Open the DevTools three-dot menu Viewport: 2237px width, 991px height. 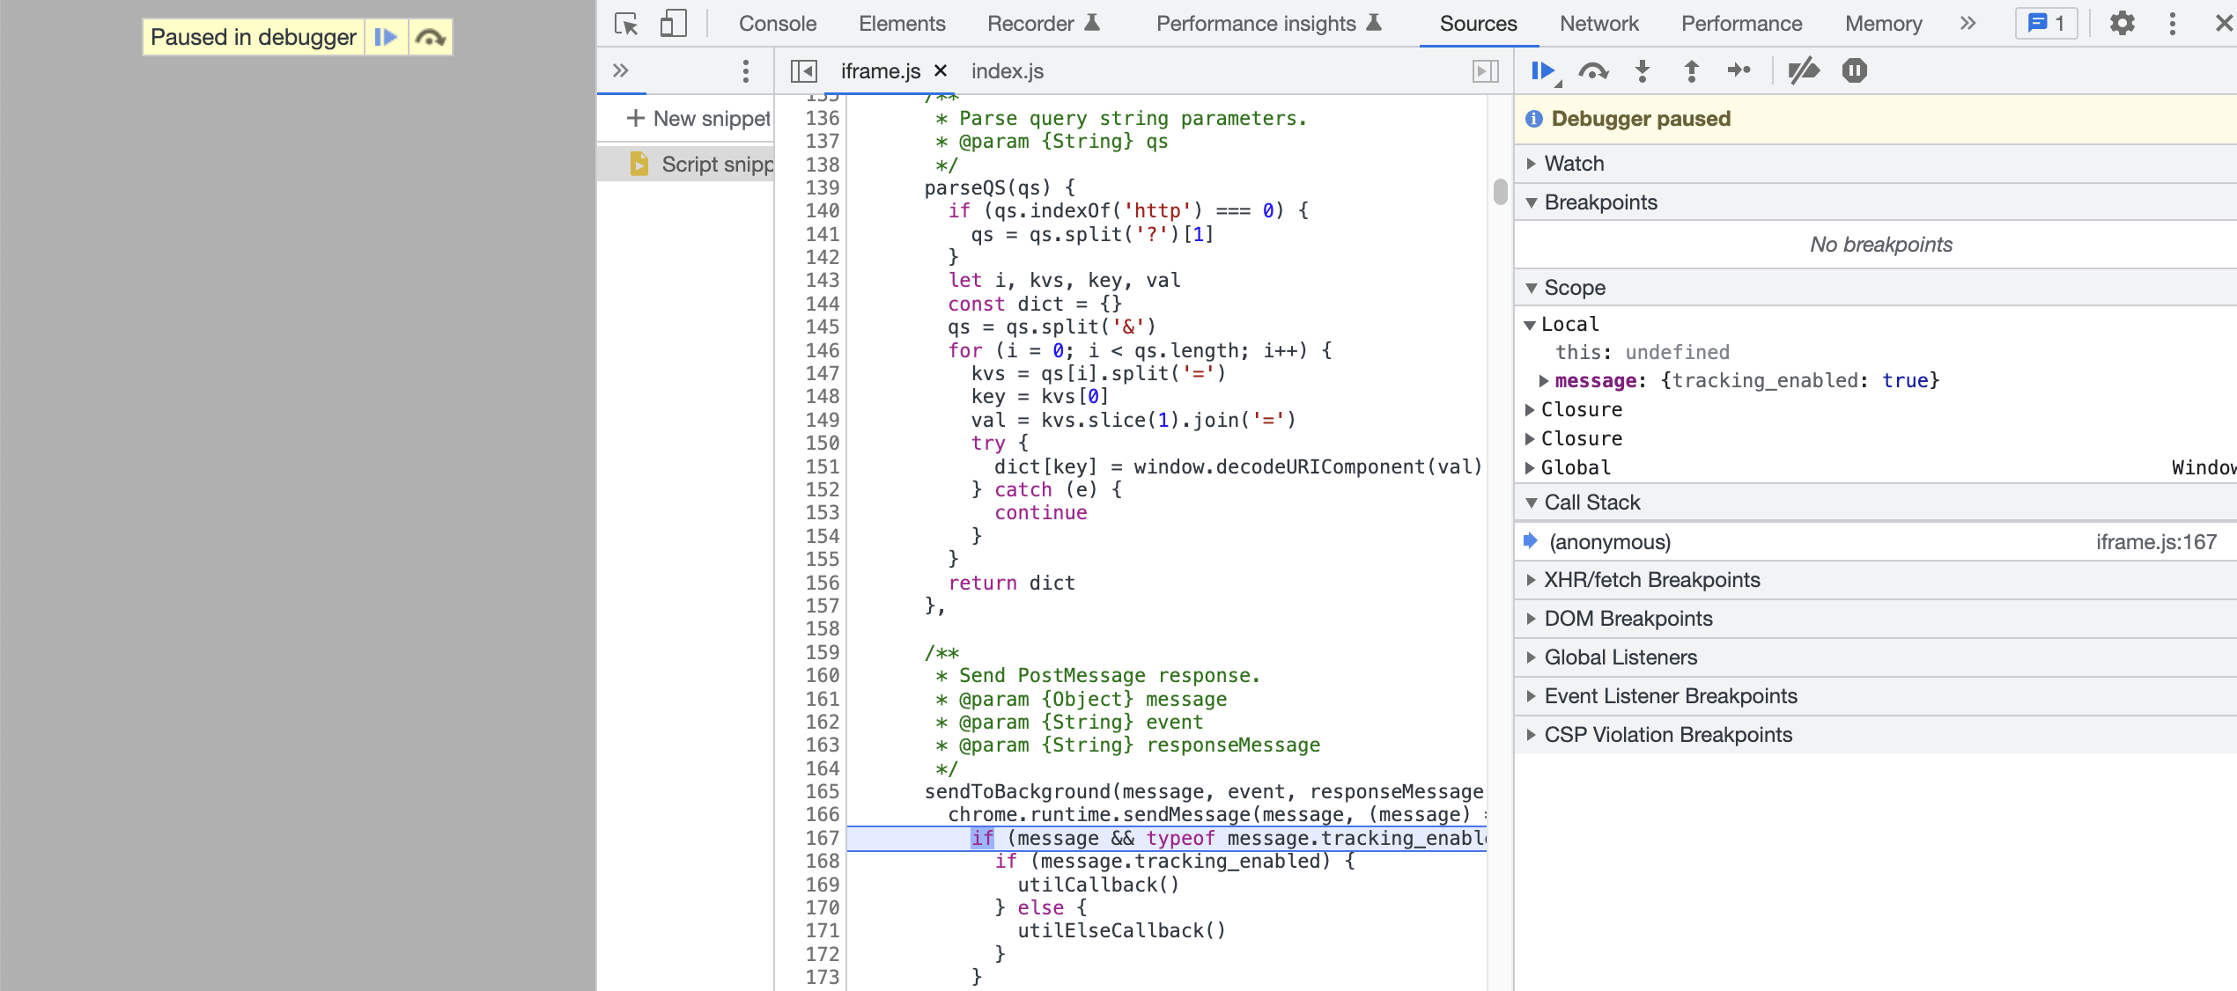[x=2172, y=24]
